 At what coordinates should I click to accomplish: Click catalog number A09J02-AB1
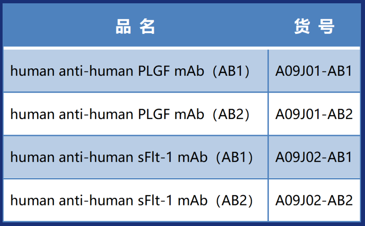[314, 157]
